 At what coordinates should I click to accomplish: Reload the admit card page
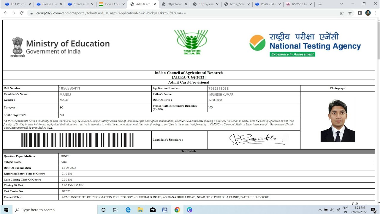click(x=21, y=13)
